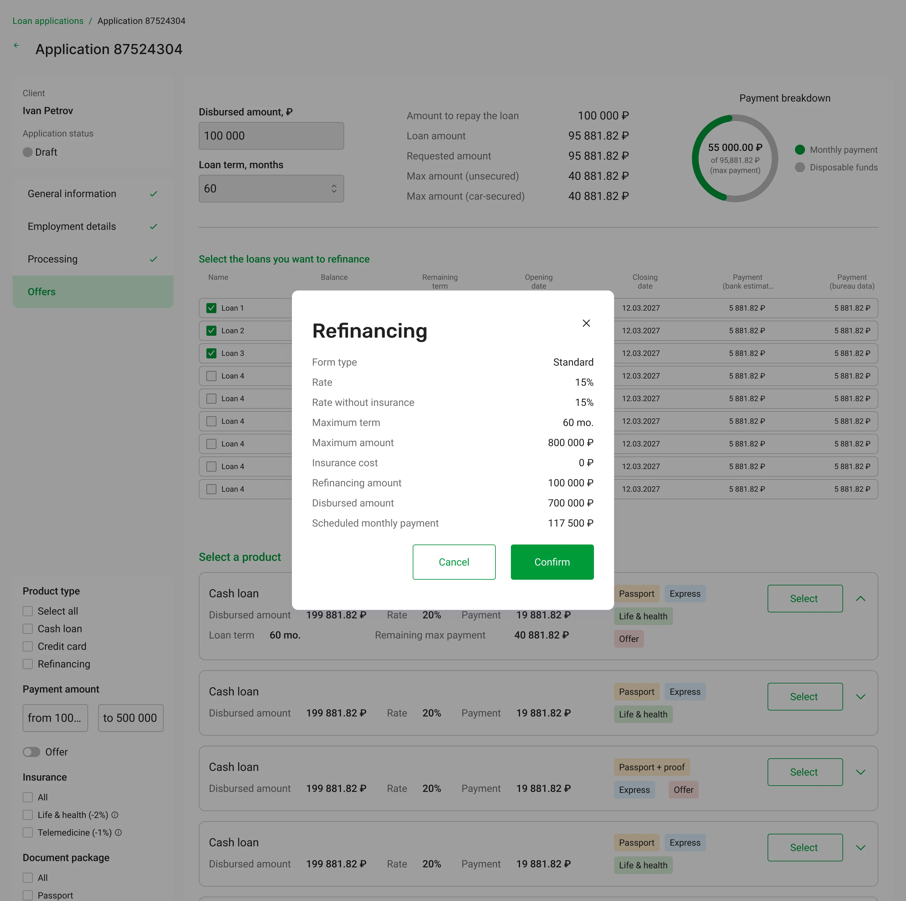Click client name Ivan Petrov
The image size is (906, 901).
click(x=48, y=111)
